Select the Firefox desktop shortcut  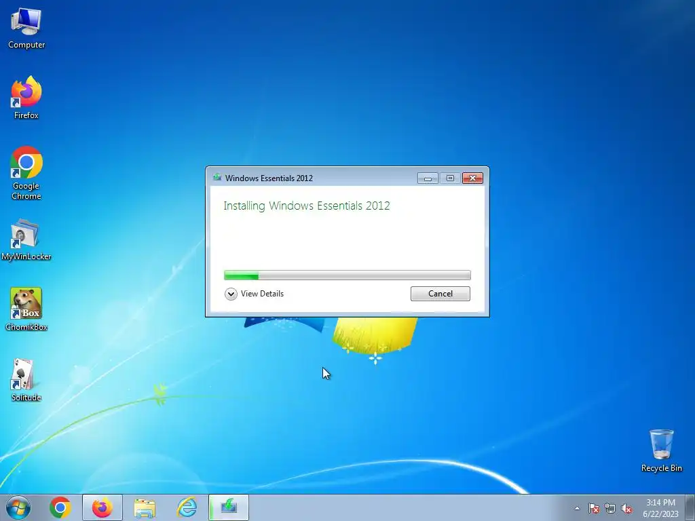[26, 98]
